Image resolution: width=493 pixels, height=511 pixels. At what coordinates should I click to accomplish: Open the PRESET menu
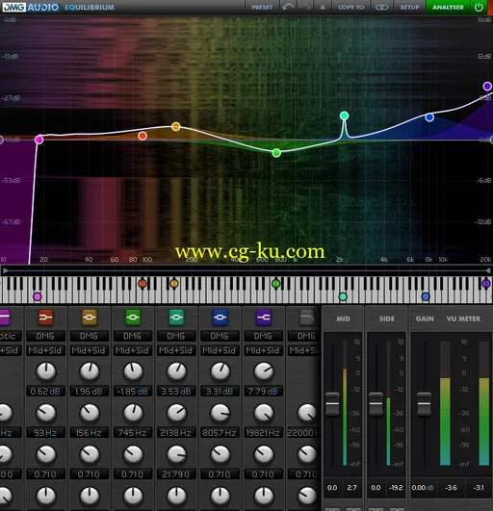pos(262,7)
